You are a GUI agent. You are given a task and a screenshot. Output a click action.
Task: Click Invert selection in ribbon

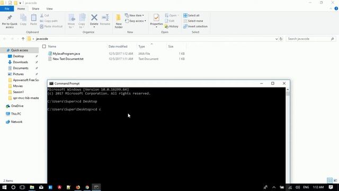(x=195, y=27)
